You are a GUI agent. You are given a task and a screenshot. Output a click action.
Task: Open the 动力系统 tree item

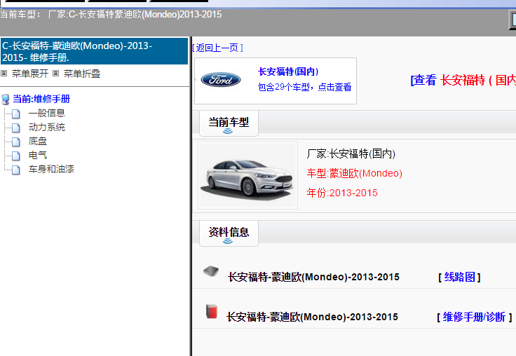(x=47, y=128)
